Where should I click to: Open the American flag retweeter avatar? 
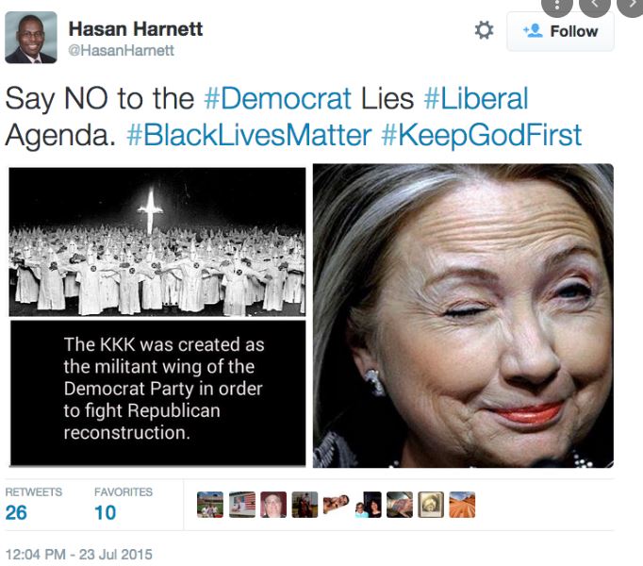click(242, 505)
